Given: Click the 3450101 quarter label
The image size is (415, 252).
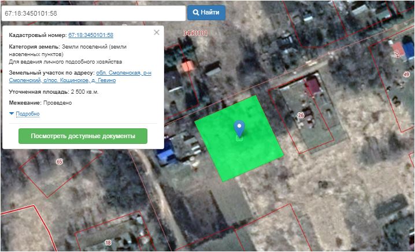Looking at the screenshot, I should click(195, 33).
